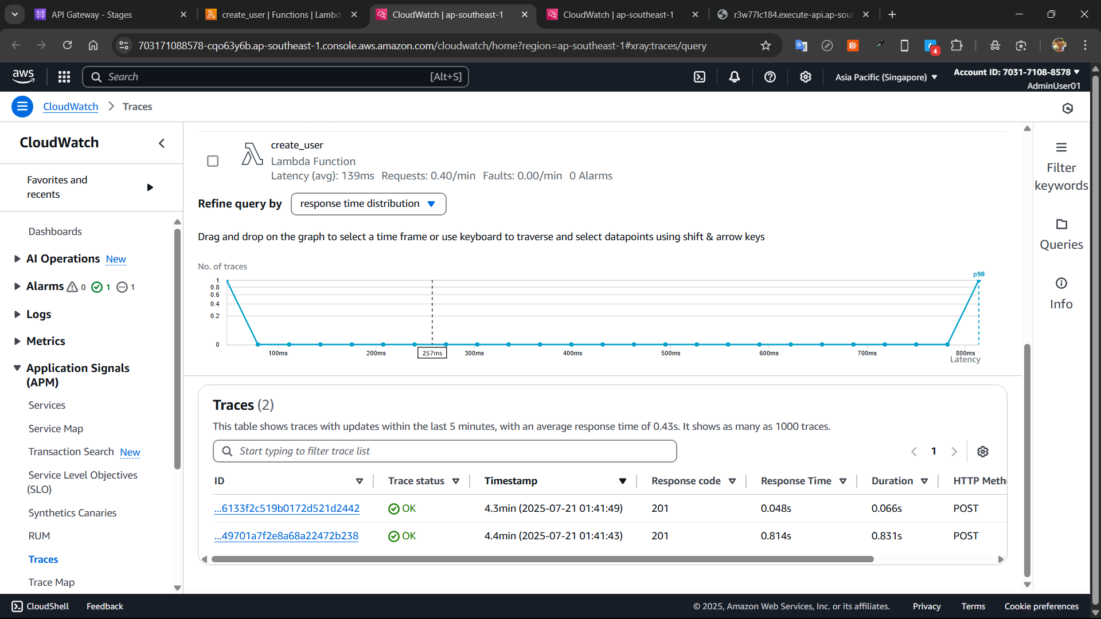Go to browser home page
This screenshot has width=1101, height=619.
93,46
